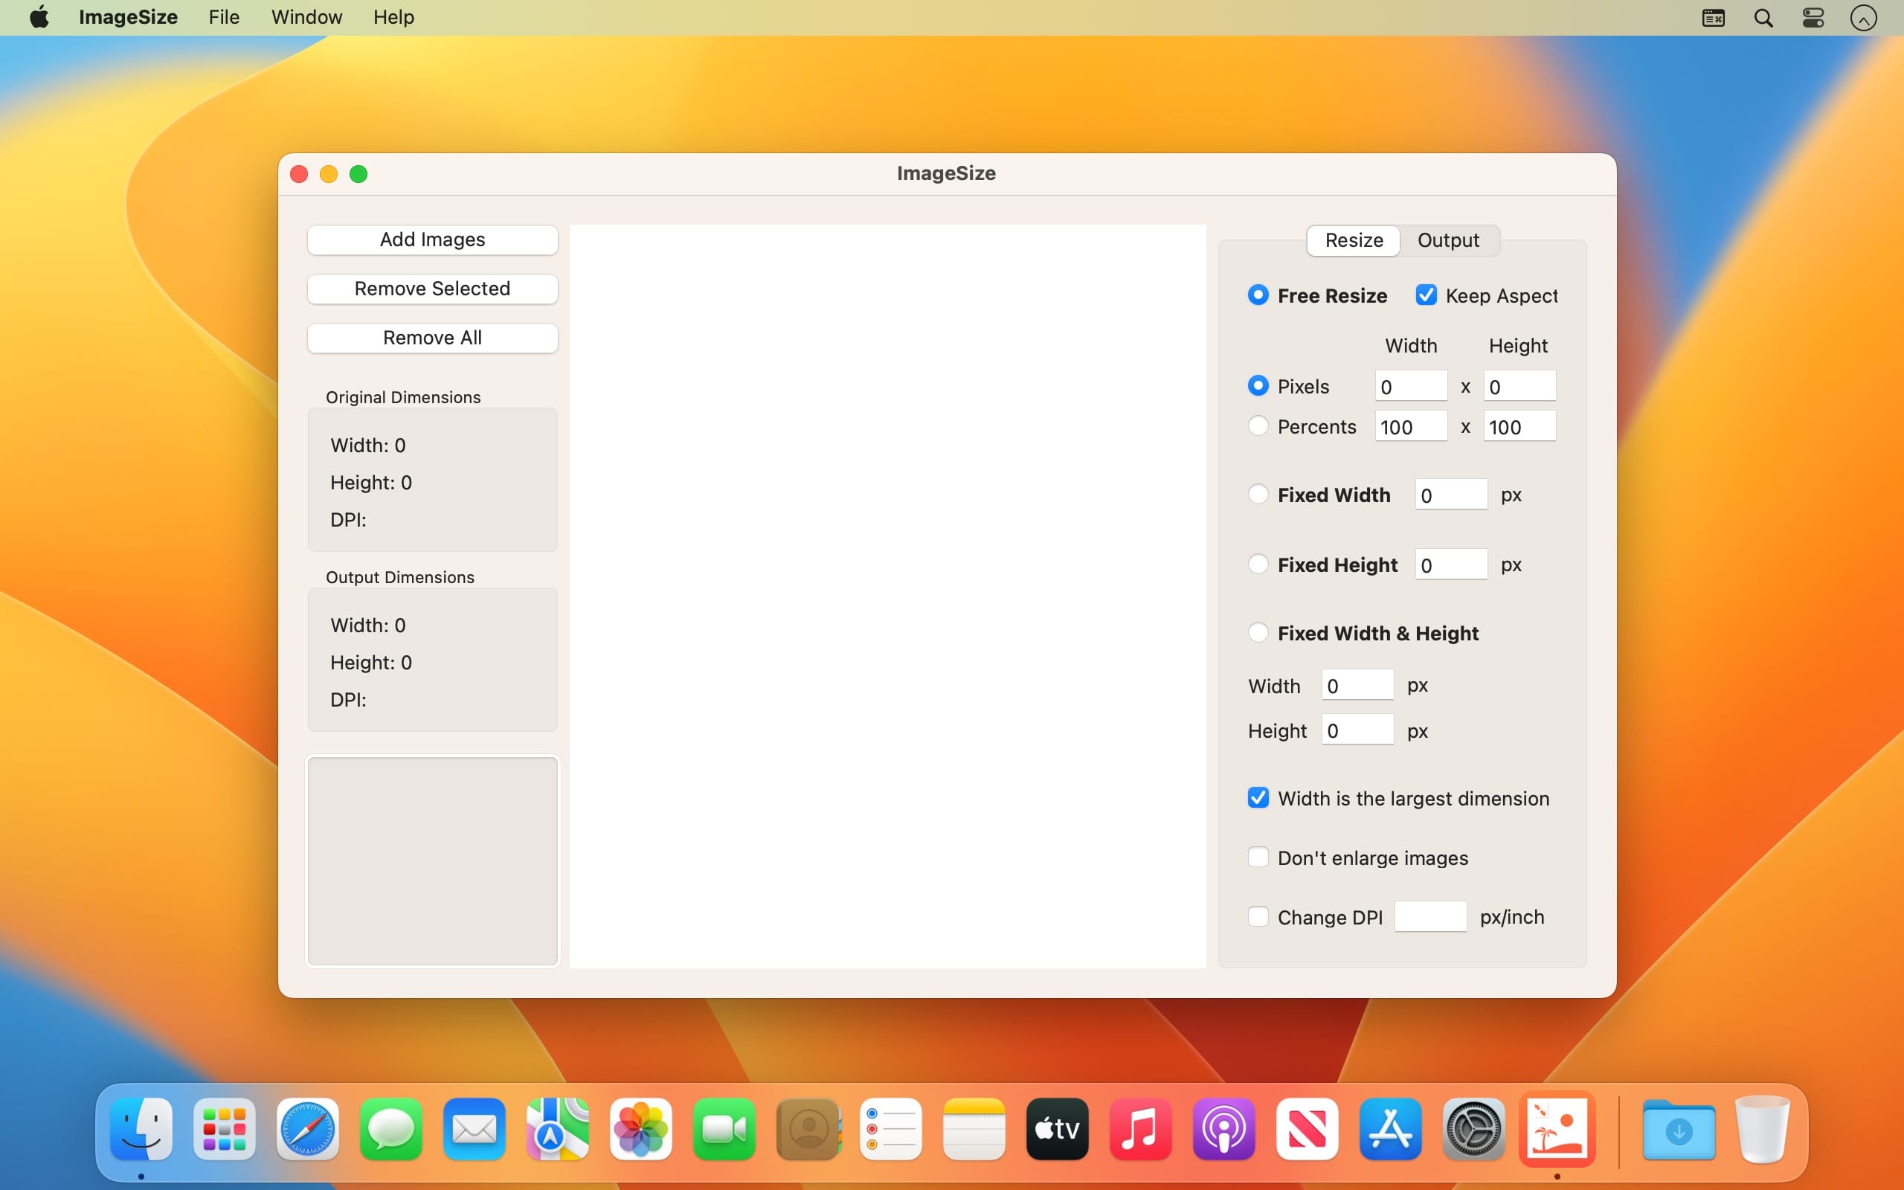This screenshot has width=1904, height=1190.
Task: Click the Add Images button
Action: click(x=433, y=240)
